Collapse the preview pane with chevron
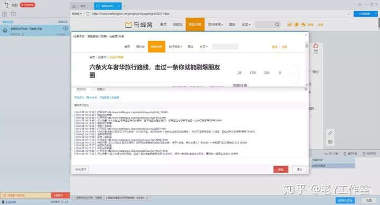Image resolution: width=380 pixels, height=205 pixels. point(306,89)
